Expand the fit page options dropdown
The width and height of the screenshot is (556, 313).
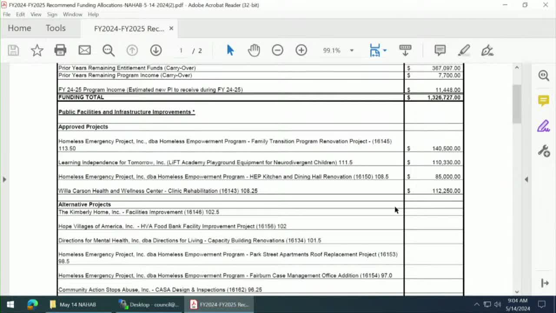pyautogui.click(x=385, y=50)
